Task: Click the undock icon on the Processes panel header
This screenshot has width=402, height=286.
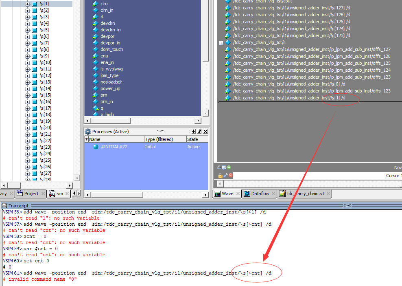Action: pos(199,131)
